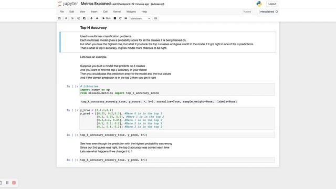Screen dimensions: 336x189
Task: Move the selected cell up
Action: 91,18
